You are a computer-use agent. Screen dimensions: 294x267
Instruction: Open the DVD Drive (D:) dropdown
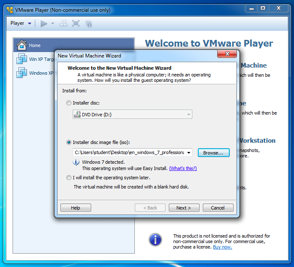(132, 114)
